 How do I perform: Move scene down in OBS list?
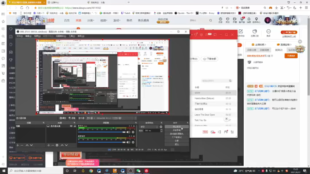(31, 145)
